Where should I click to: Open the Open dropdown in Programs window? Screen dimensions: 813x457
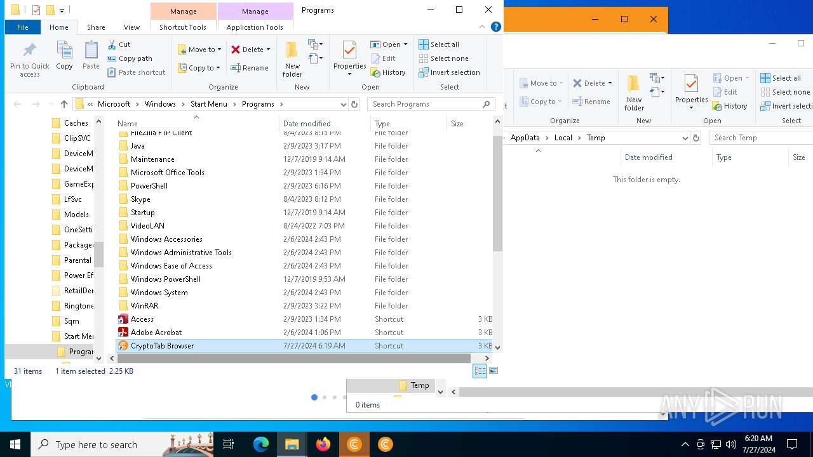coord(389,44)
